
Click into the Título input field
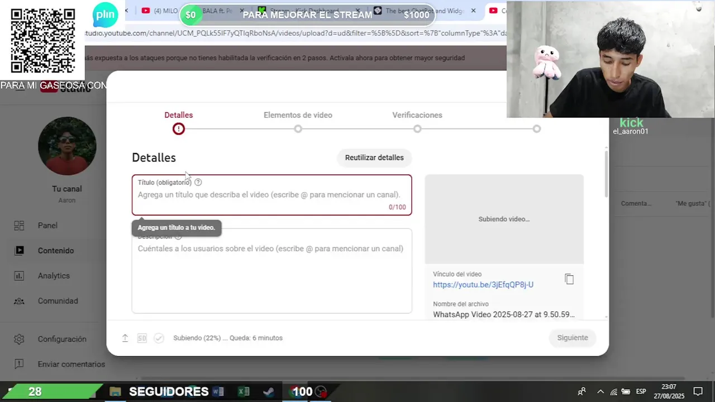(x=272, y=195)
